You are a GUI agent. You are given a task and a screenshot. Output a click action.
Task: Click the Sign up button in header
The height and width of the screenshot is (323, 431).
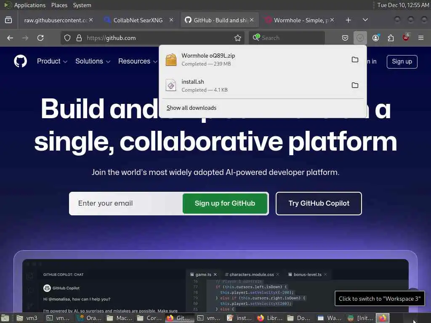click(402, 61)
